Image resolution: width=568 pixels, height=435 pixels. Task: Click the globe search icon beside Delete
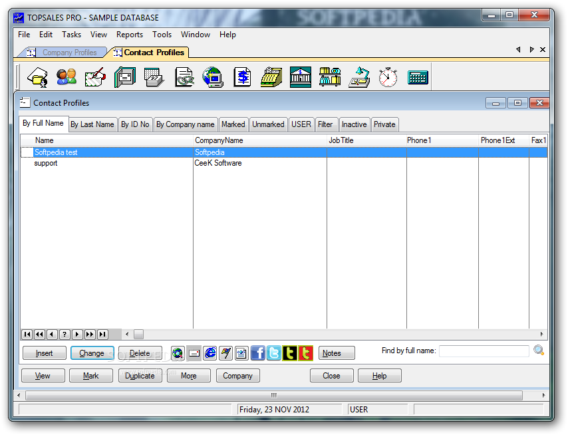178,353
